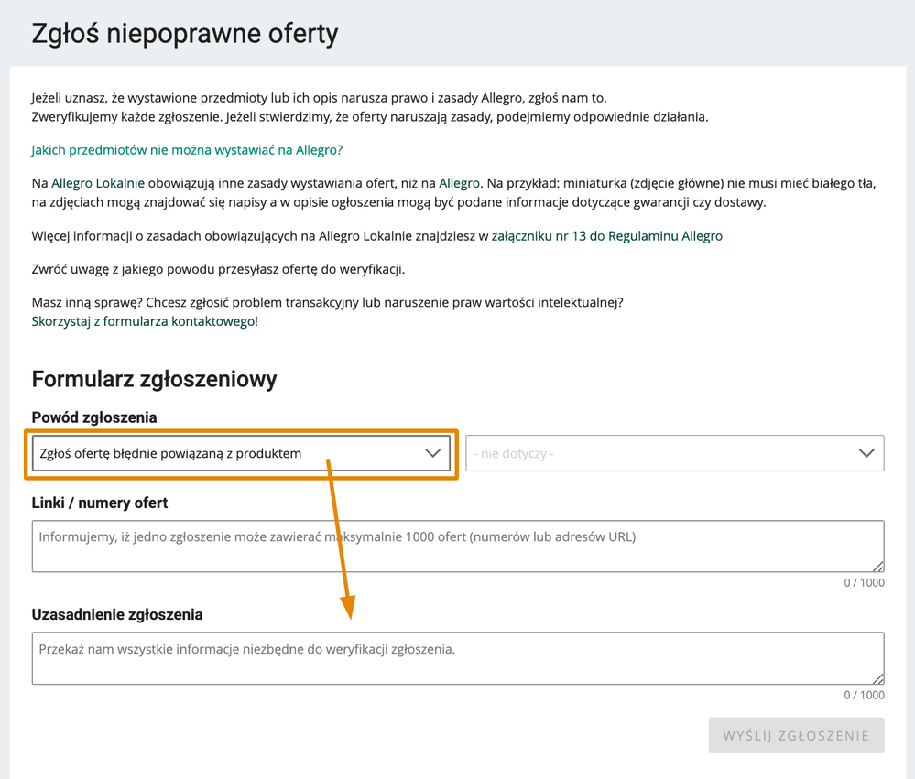Click chevron arrow of 'Zgłoś ofertę błędnie powiązaną' dropdown
Screen dimensions: 915x779
point(432,453)
